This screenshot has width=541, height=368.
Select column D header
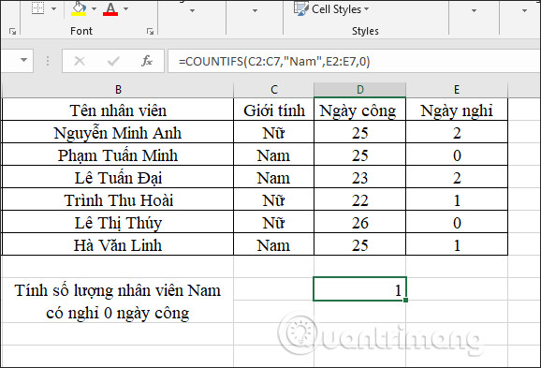[x=359, y=90]
